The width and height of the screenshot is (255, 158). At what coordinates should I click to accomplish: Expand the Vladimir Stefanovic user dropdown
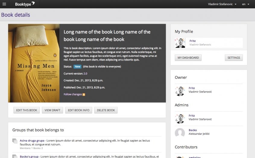(x=222, y=4)
